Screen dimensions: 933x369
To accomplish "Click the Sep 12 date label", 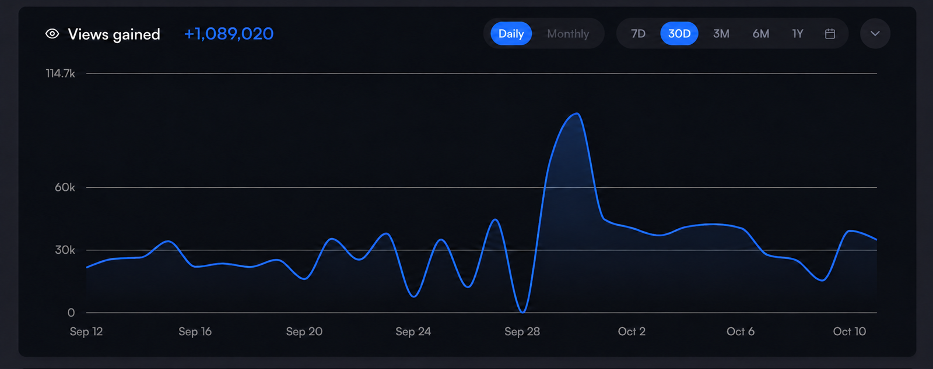I will click(86, 331).
